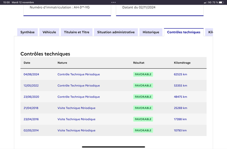Screen dimensions: 227x149
Task: Click the 53355 km value
Action: click(x=180, y=85)
